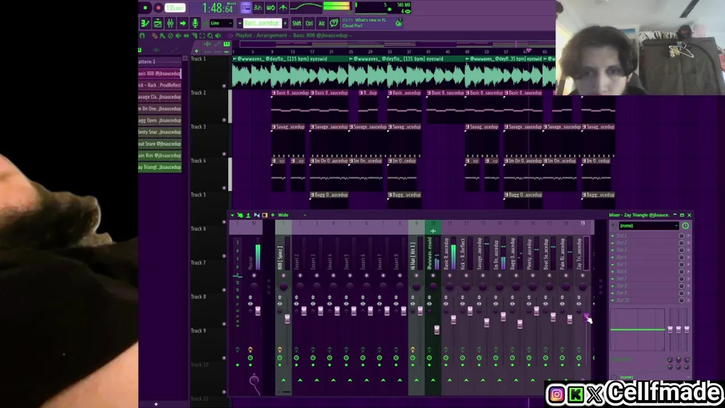
Task: Click the chat bubble hint icon
Action: tap(334, 23)
